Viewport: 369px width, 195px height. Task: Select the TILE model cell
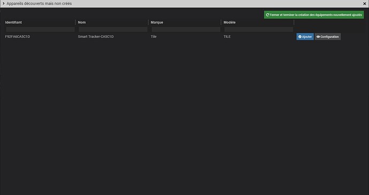point(227,37)
